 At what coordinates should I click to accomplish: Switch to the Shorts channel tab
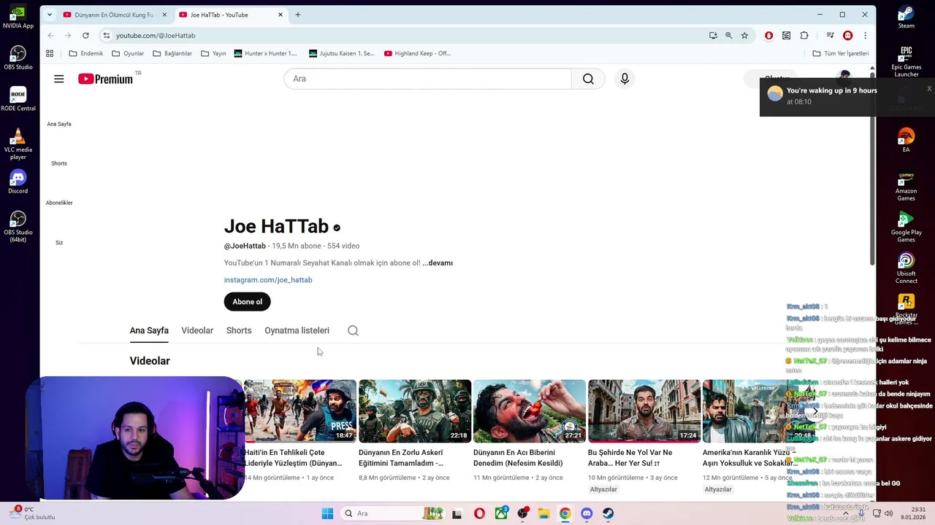[239, 330]
